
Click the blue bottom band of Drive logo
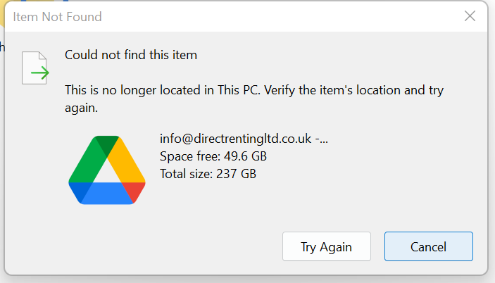pos(107,193)
